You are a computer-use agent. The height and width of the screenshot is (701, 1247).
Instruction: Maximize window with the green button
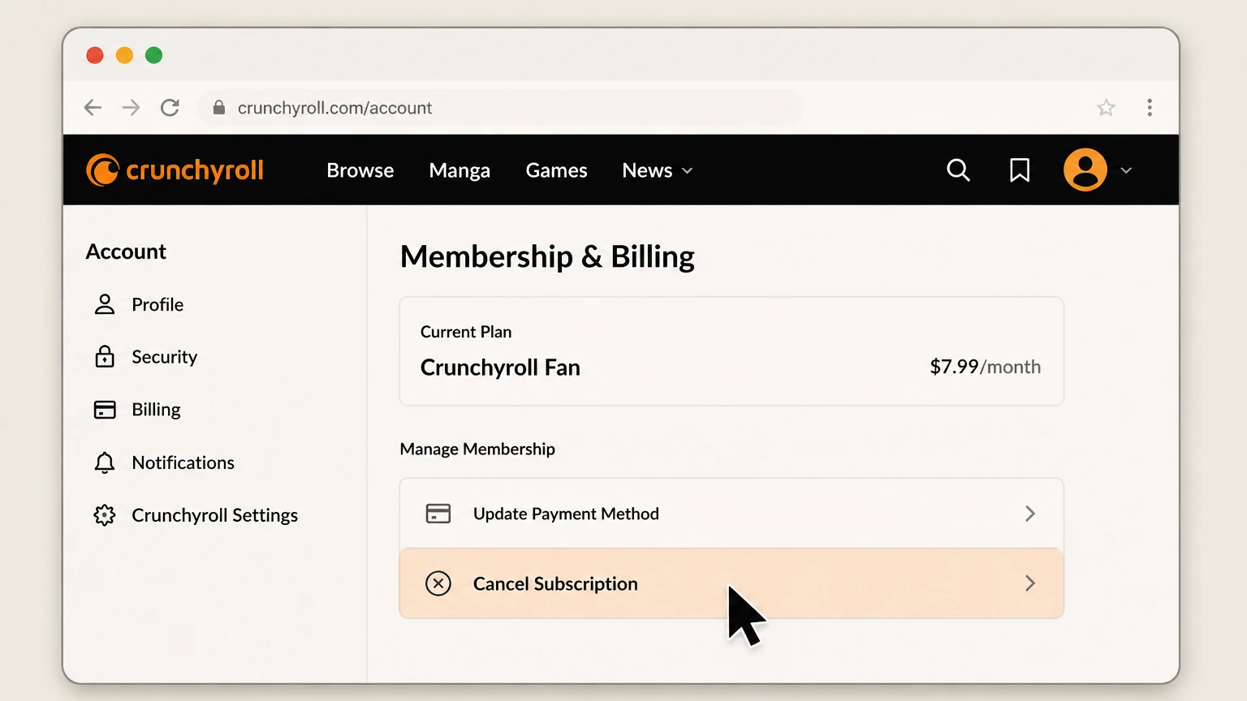click(x=153, y=55)
